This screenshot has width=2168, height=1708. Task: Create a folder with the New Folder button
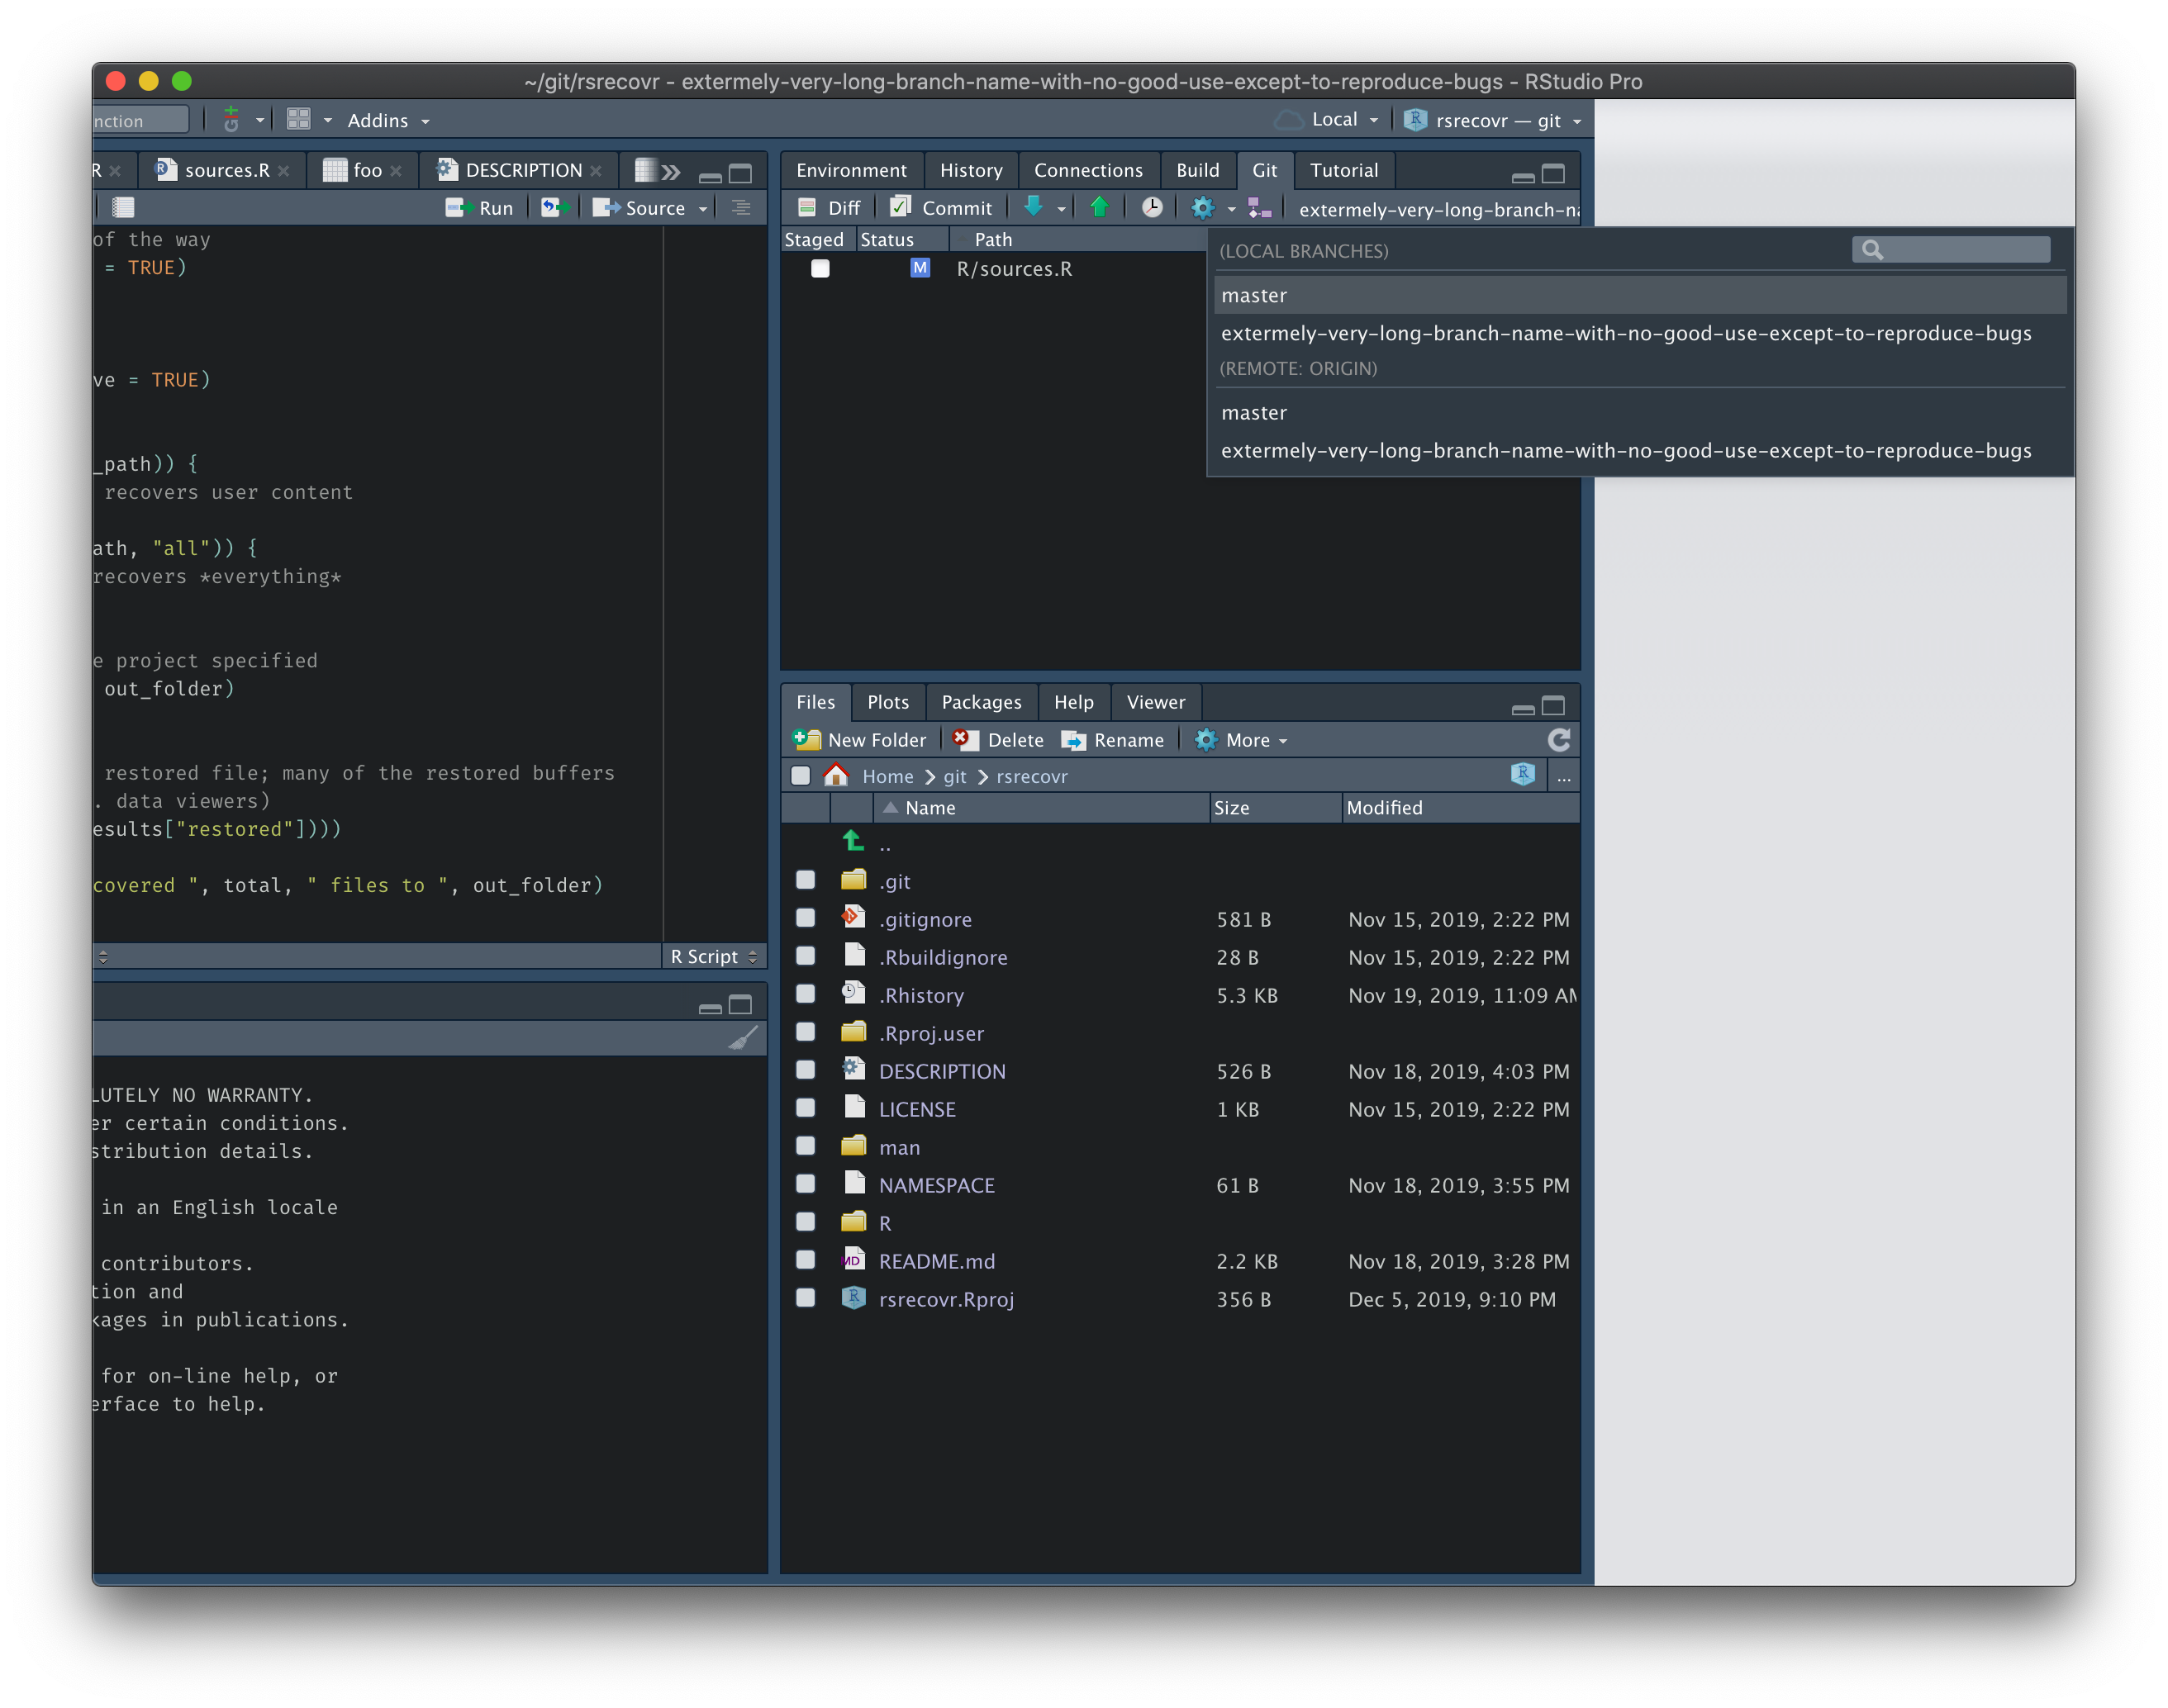(x=858, y=740)
